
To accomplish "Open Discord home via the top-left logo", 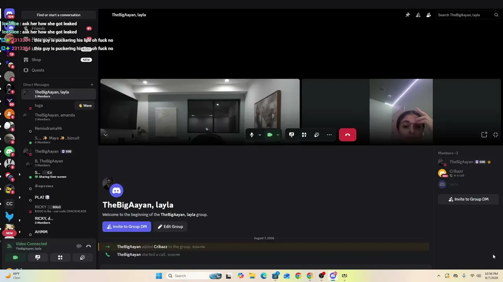I will point(9,14).
